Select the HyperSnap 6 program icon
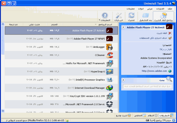This screenshot has width=177, height=123. tap(109, 71)
